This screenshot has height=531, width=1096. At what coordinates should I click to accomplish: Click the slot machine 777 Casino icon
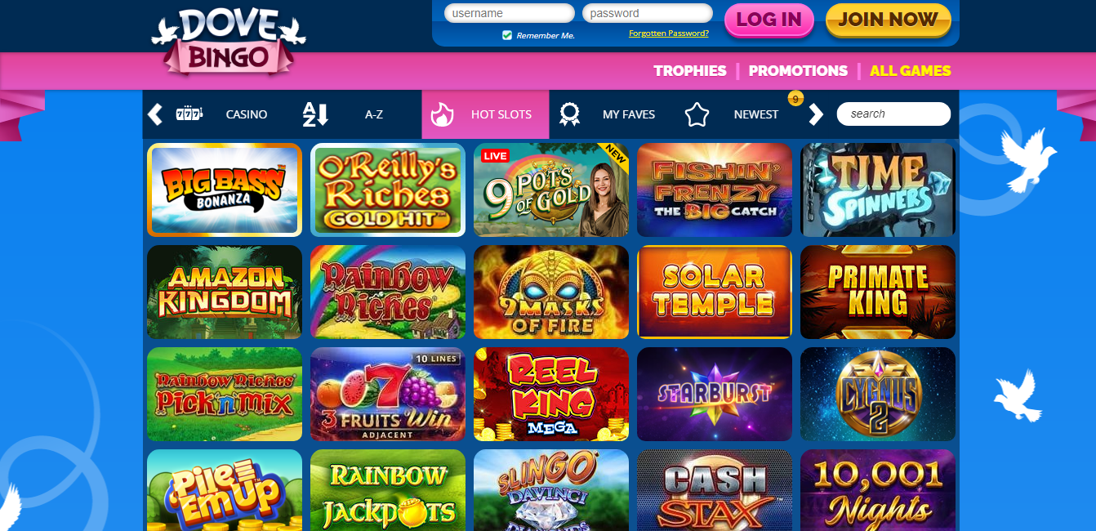[x=189, y=114]
